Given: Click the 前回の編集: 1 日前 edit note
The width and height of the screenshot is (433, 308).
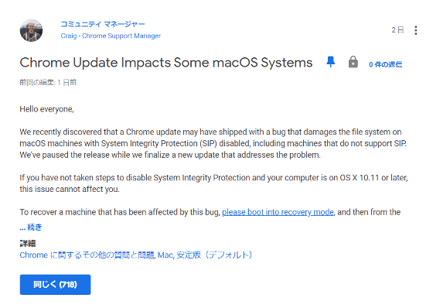Looking at the screenshot, I should coord(48,82).
